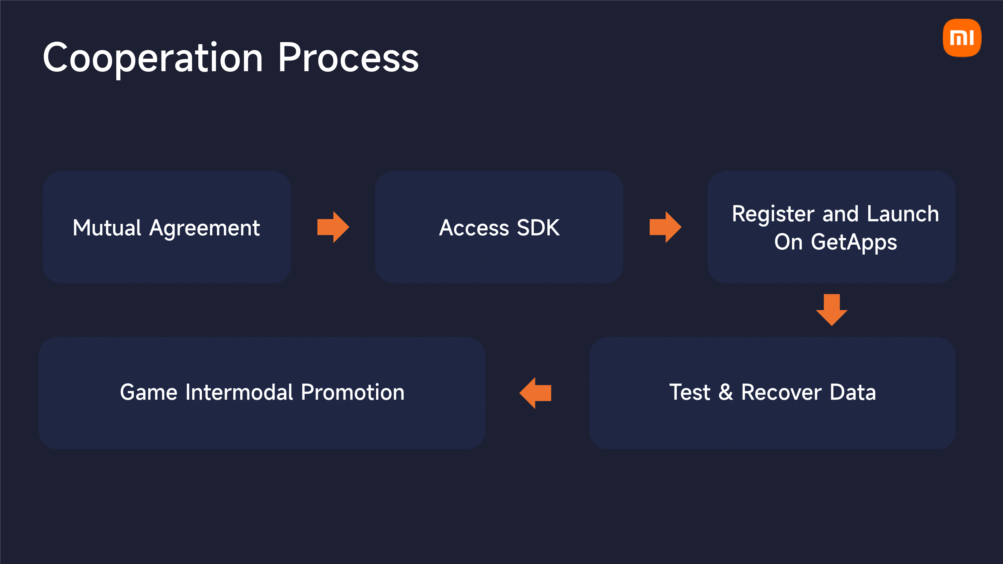Click the orange Xiaomi Mi logo
The height and width of the screenshot is (564, 1003).
coord(961,38)
